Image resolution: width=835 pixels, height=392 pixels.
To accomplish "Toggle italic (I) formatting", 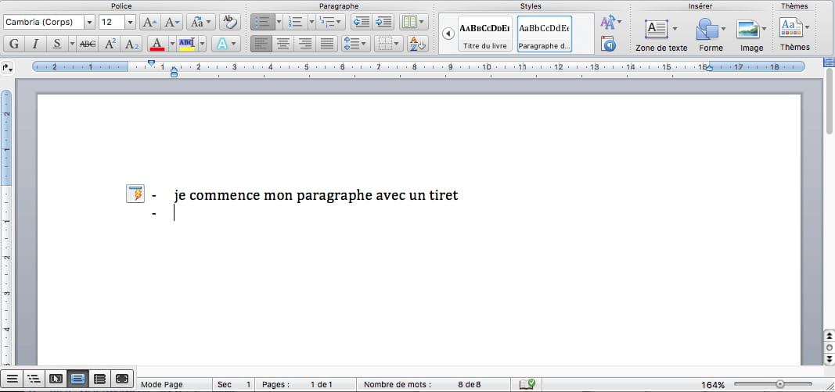I will [x=35, y=44].
